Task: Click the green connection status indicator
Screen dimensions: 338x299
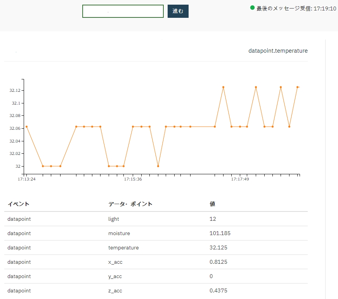Action: [252, 8]
